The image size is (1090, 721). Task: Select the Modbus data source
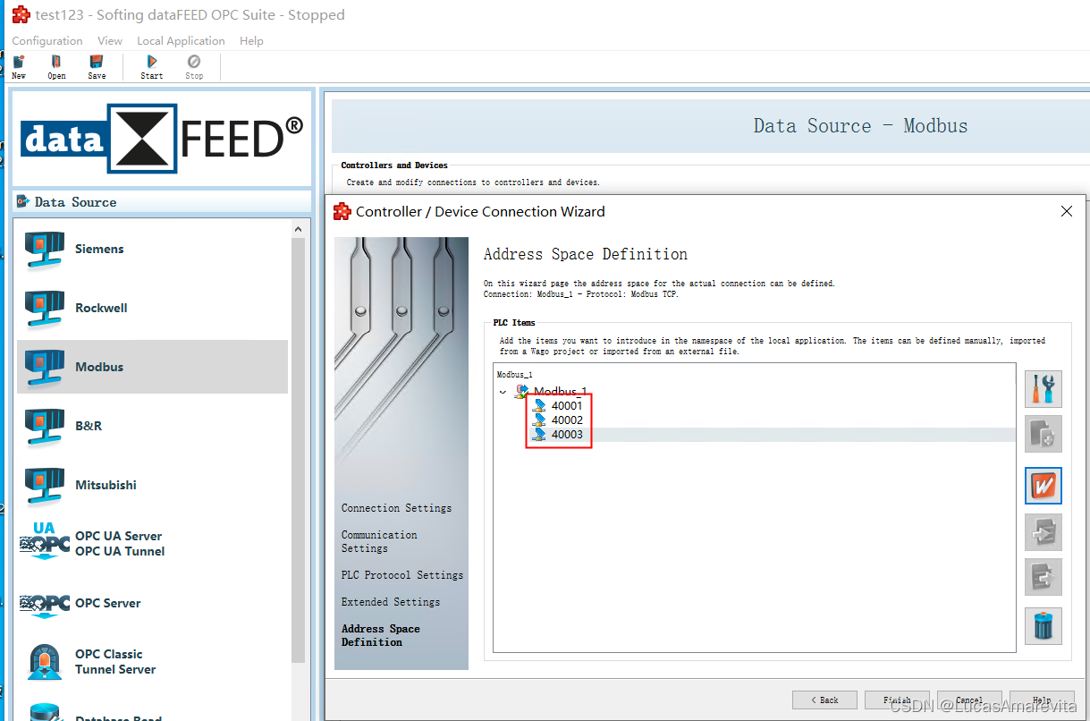(152, 367)
